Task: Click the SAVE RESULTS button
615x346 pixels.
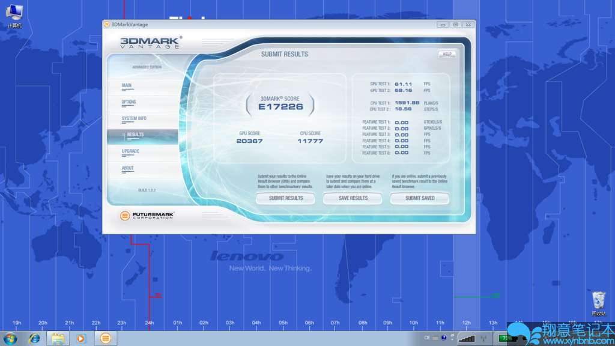Action: (x=353, y=198)
